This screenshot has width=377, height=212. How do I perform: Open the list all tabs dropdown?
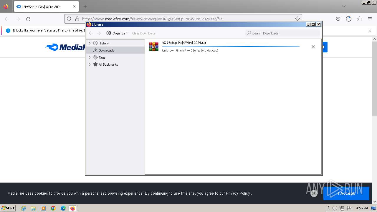click(344, 6)
